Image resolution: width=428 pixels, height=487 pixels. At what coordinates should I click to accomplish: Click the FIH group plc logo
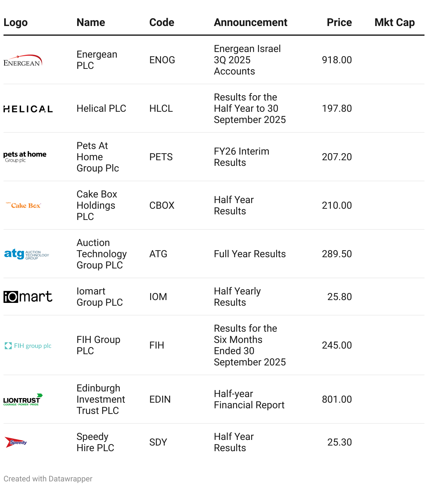(28, 346)
